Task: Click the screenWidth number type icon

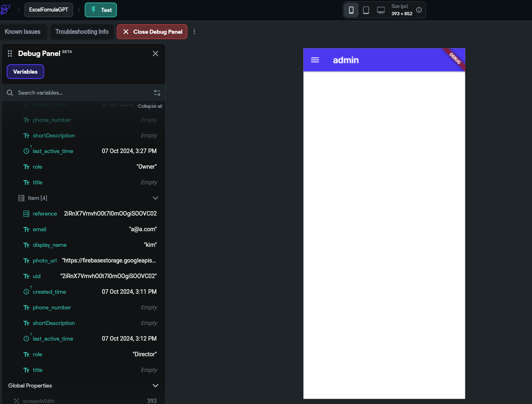Action: point(16,401)
